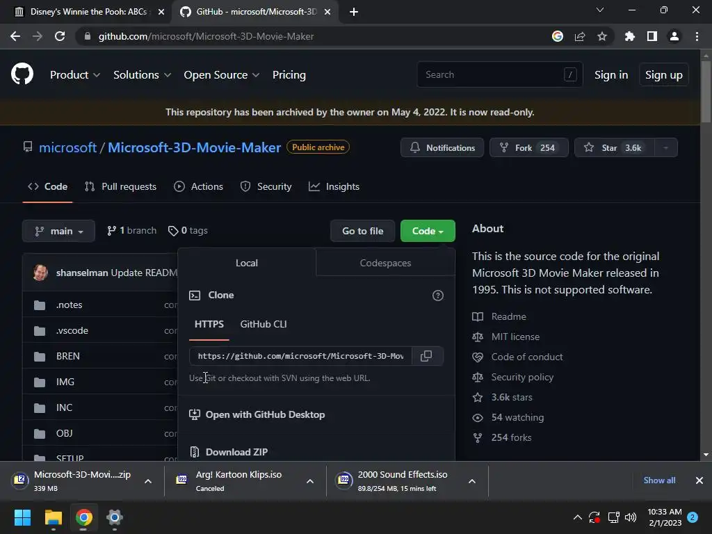Screen dimensions: 712x534
Task: Star the repository
Action: pyautogui.click(x=615, y=147)
